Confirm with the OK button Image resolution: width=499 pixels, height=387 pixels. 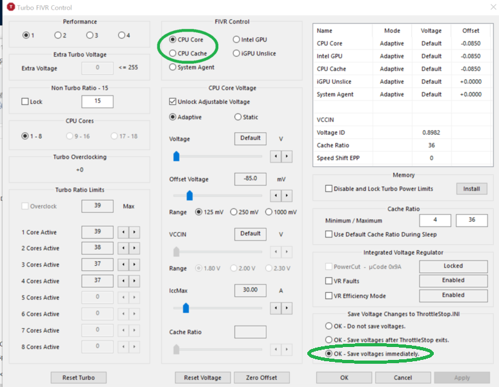point(344,378)
